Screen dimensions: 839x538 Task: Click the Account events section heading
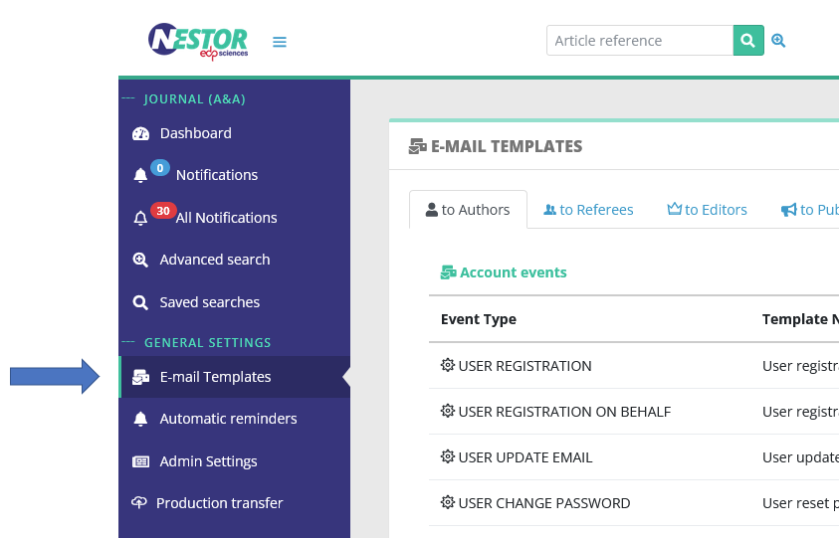[514, 272]
